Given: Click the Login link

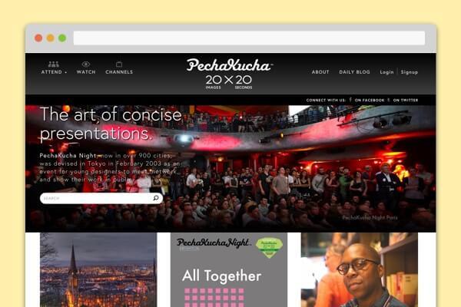Looking at the screenshot, I should click(386, 72).
